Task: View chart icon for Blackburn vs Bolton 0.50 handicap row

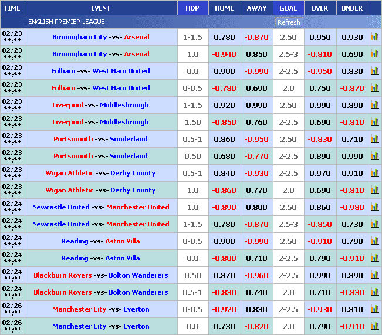Action: point(374,275)
